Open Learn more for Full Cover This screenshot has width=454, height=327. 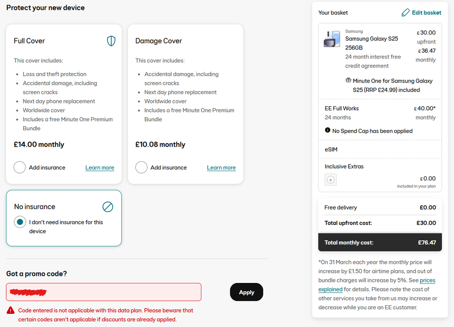pos(100,168)
